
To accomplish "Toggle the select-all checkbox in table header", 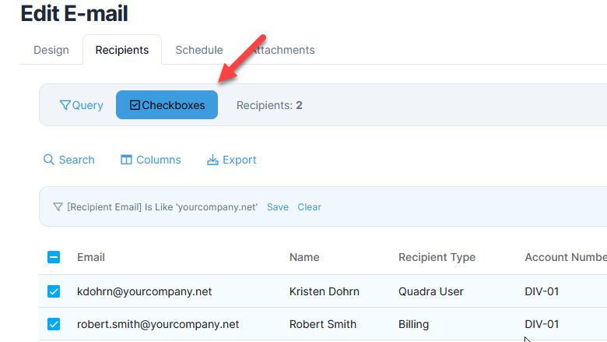I will pyautogui.click(x=54, y=257).
